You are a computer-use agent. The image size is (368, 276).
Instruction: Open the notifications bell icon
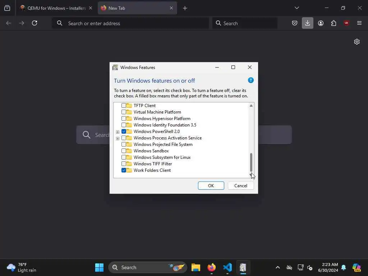(344, 267)
